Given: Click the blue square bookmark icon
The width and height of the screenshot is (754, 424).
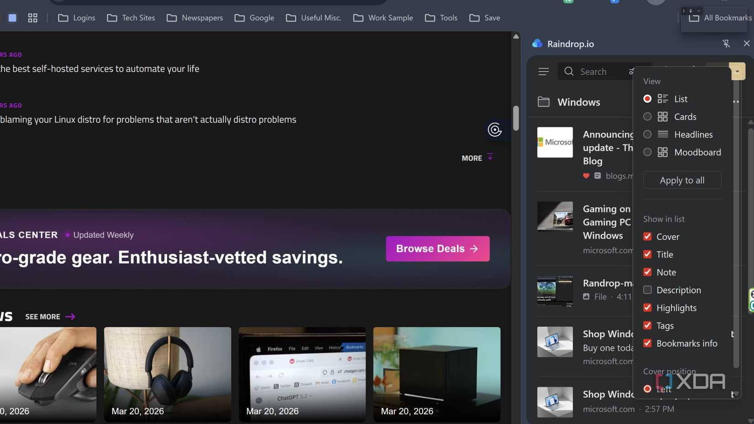Looking at the screenshot, I should (12, 18).
